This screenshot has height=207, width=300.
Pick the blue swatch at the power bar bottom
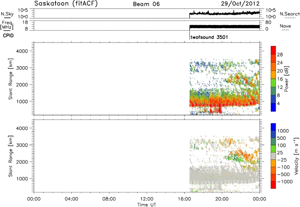[273, 107]
